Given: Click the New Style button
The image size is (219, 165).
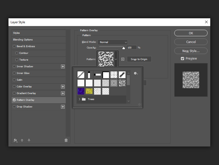Looking at the screenshot, I should (191, 51).
